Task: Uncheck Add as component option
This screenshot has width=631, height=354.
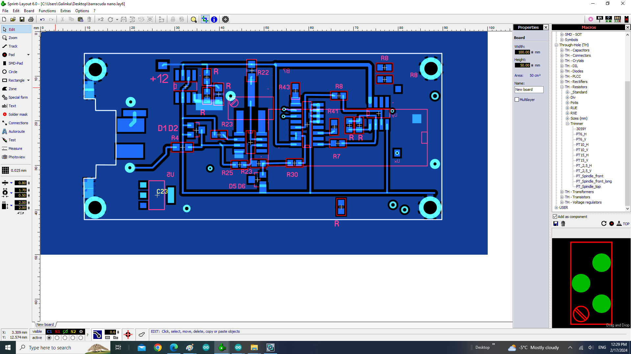Action: tap(555, 217)
